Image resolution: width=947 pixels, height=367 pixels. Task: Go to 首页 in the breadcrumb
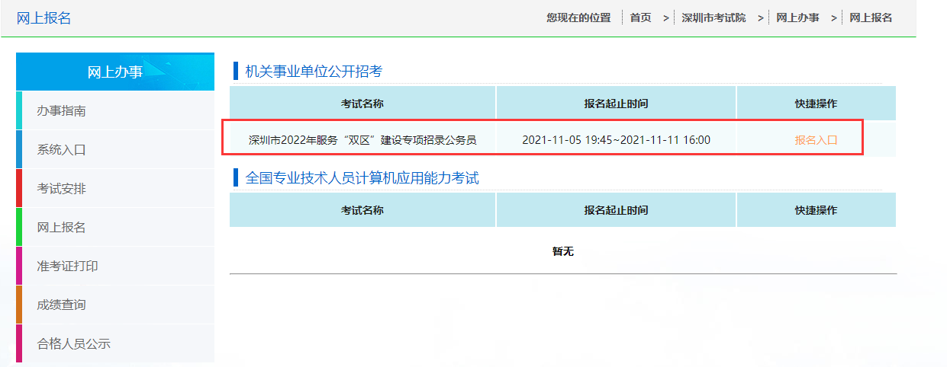(x=640, y=18)
